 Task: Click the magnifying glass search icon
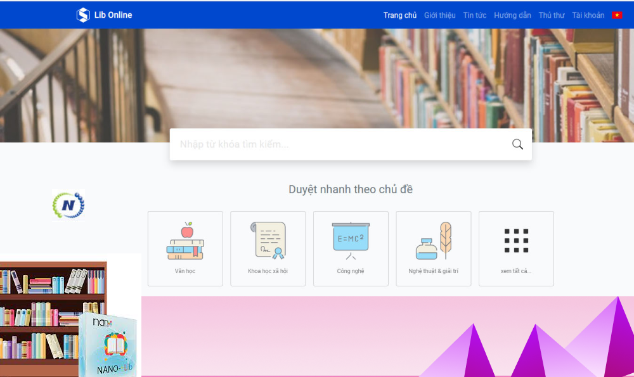click(x=517, y=144)
